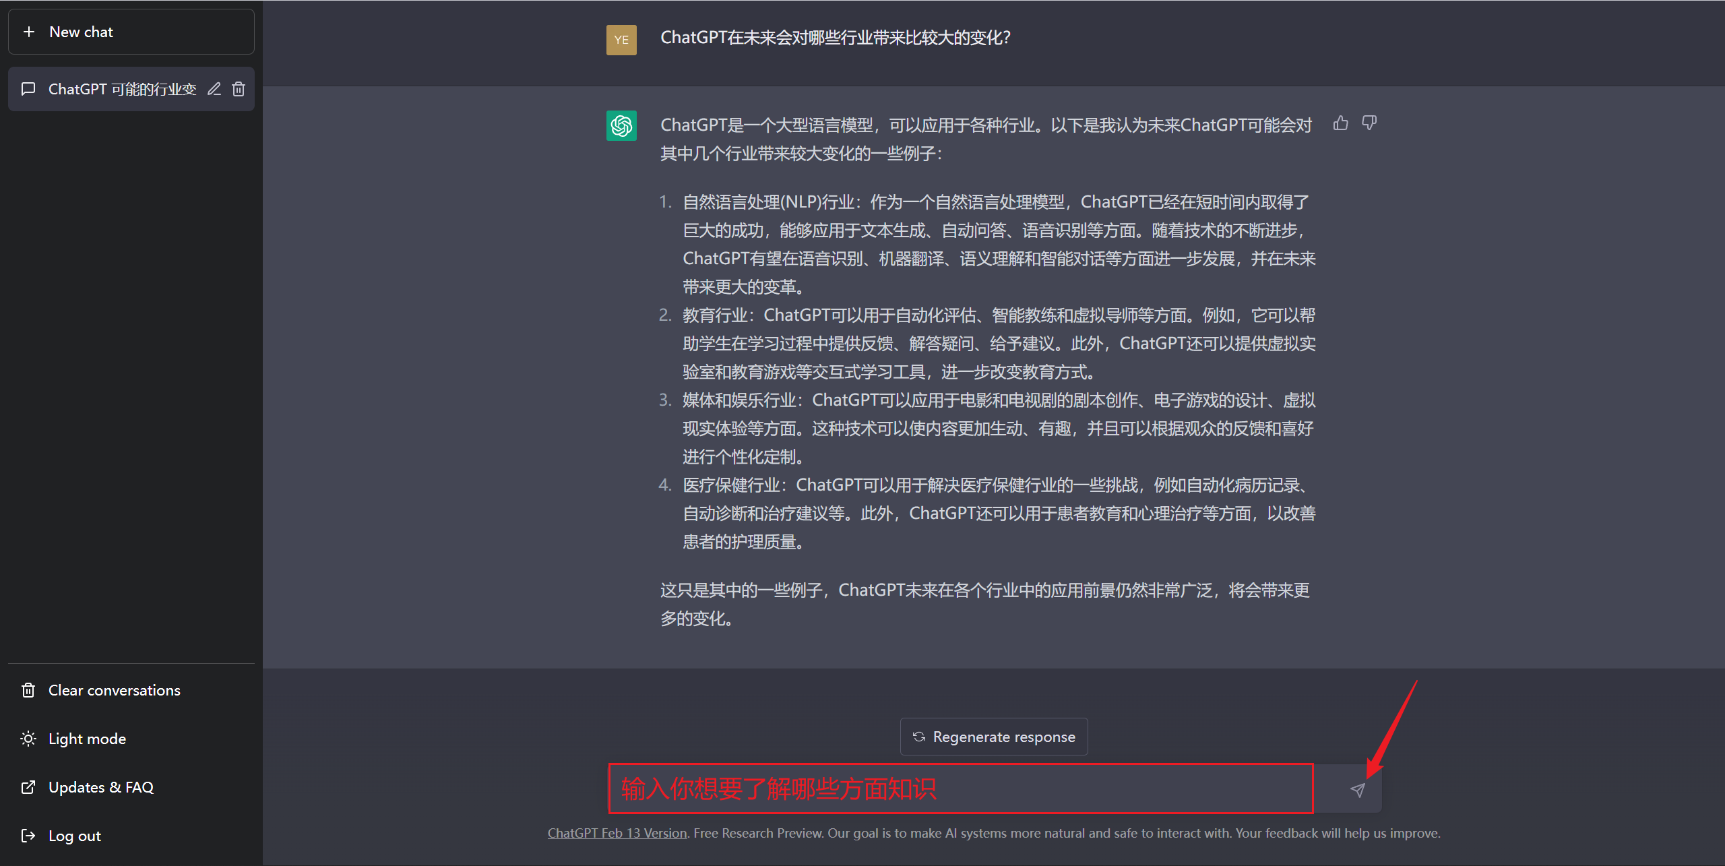The width and height of the screenshot is (1725, 866).
Task: Open Updates & FAQ
Action: pyautogui.click(x=131, y=787)
